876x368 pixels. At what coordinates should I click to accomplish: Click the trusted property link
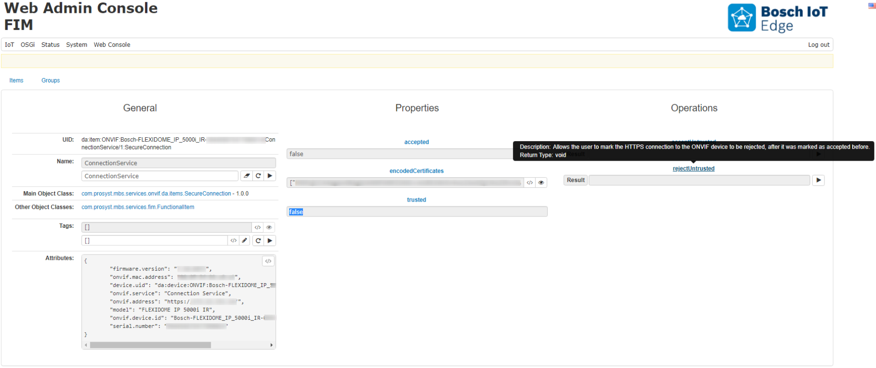[x=417, y=200]
